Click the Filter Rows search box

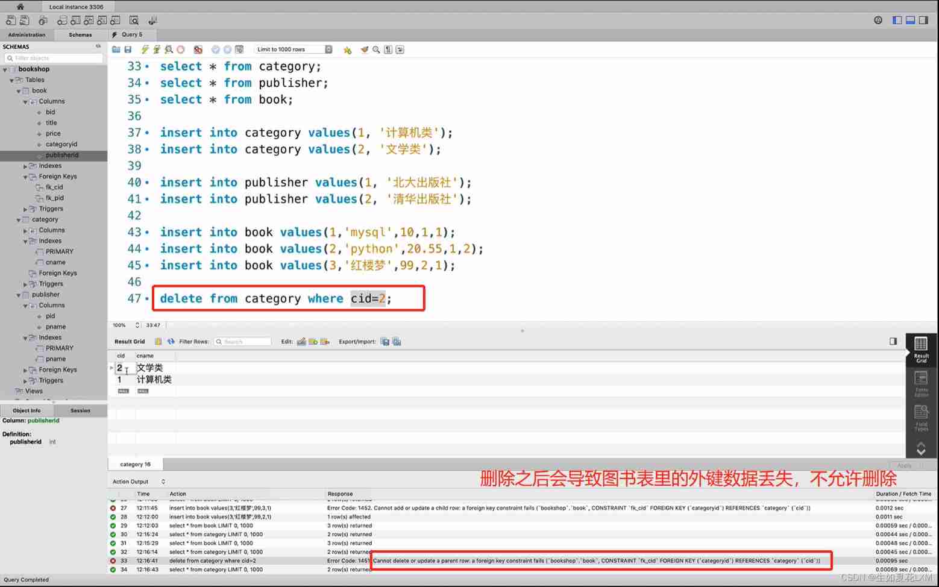[243, 342]
